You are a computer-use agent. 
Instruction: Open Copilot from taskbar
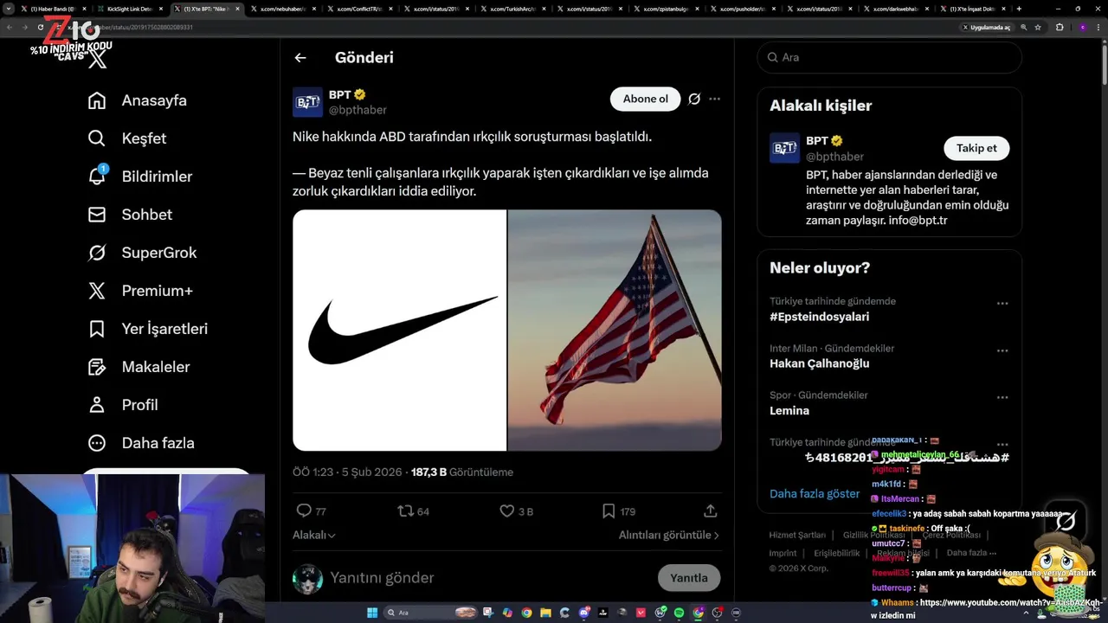[x=507, y=613]
